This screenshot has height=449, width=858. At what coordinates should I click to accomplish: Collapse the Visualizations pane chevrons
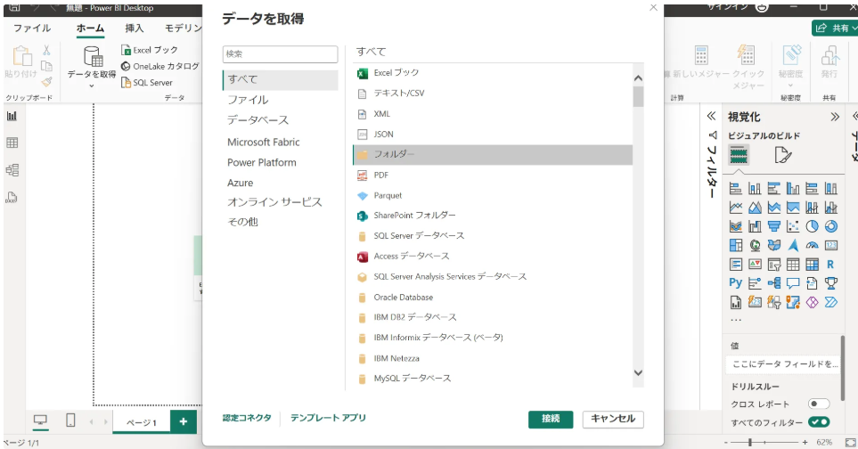(835, 117)
